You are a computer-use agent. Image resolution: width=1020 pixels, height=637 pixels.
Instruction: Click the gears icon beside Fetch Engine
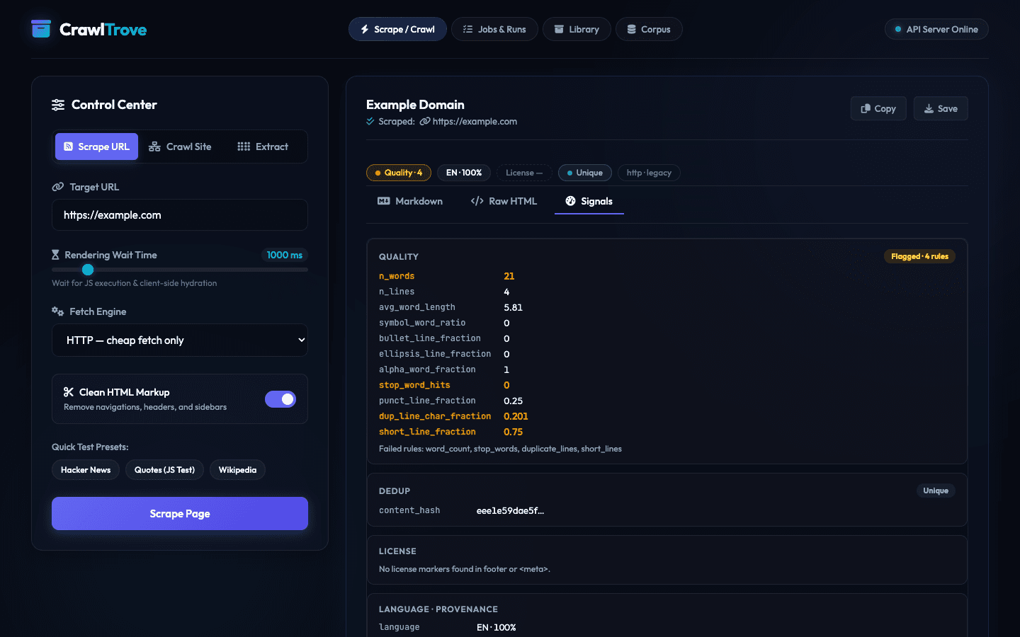pos(58,311)
